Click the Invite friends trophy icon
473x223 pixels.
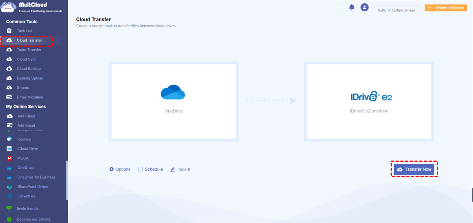click(x=9, y=208)
